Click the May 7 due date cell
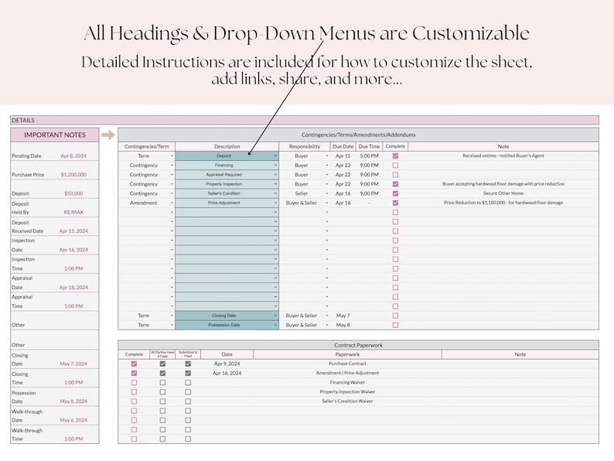614x461 pixels. (343, 316)
